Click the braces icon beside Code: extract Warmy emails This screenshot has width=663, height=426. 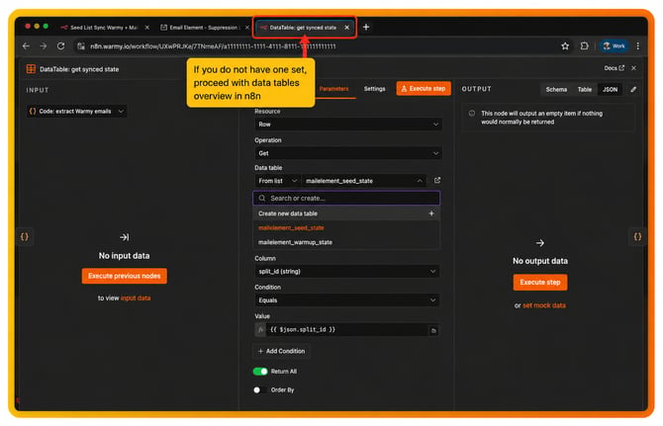(33, 111)
